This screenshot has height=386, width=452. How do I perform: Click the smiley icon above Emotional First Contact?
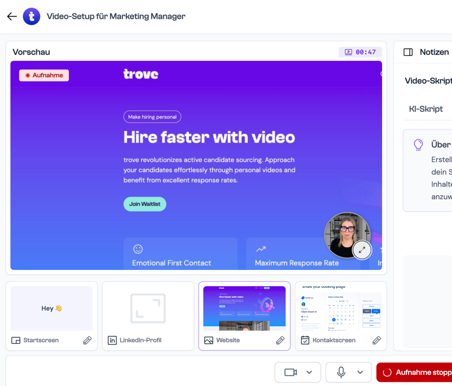point(138,249)
